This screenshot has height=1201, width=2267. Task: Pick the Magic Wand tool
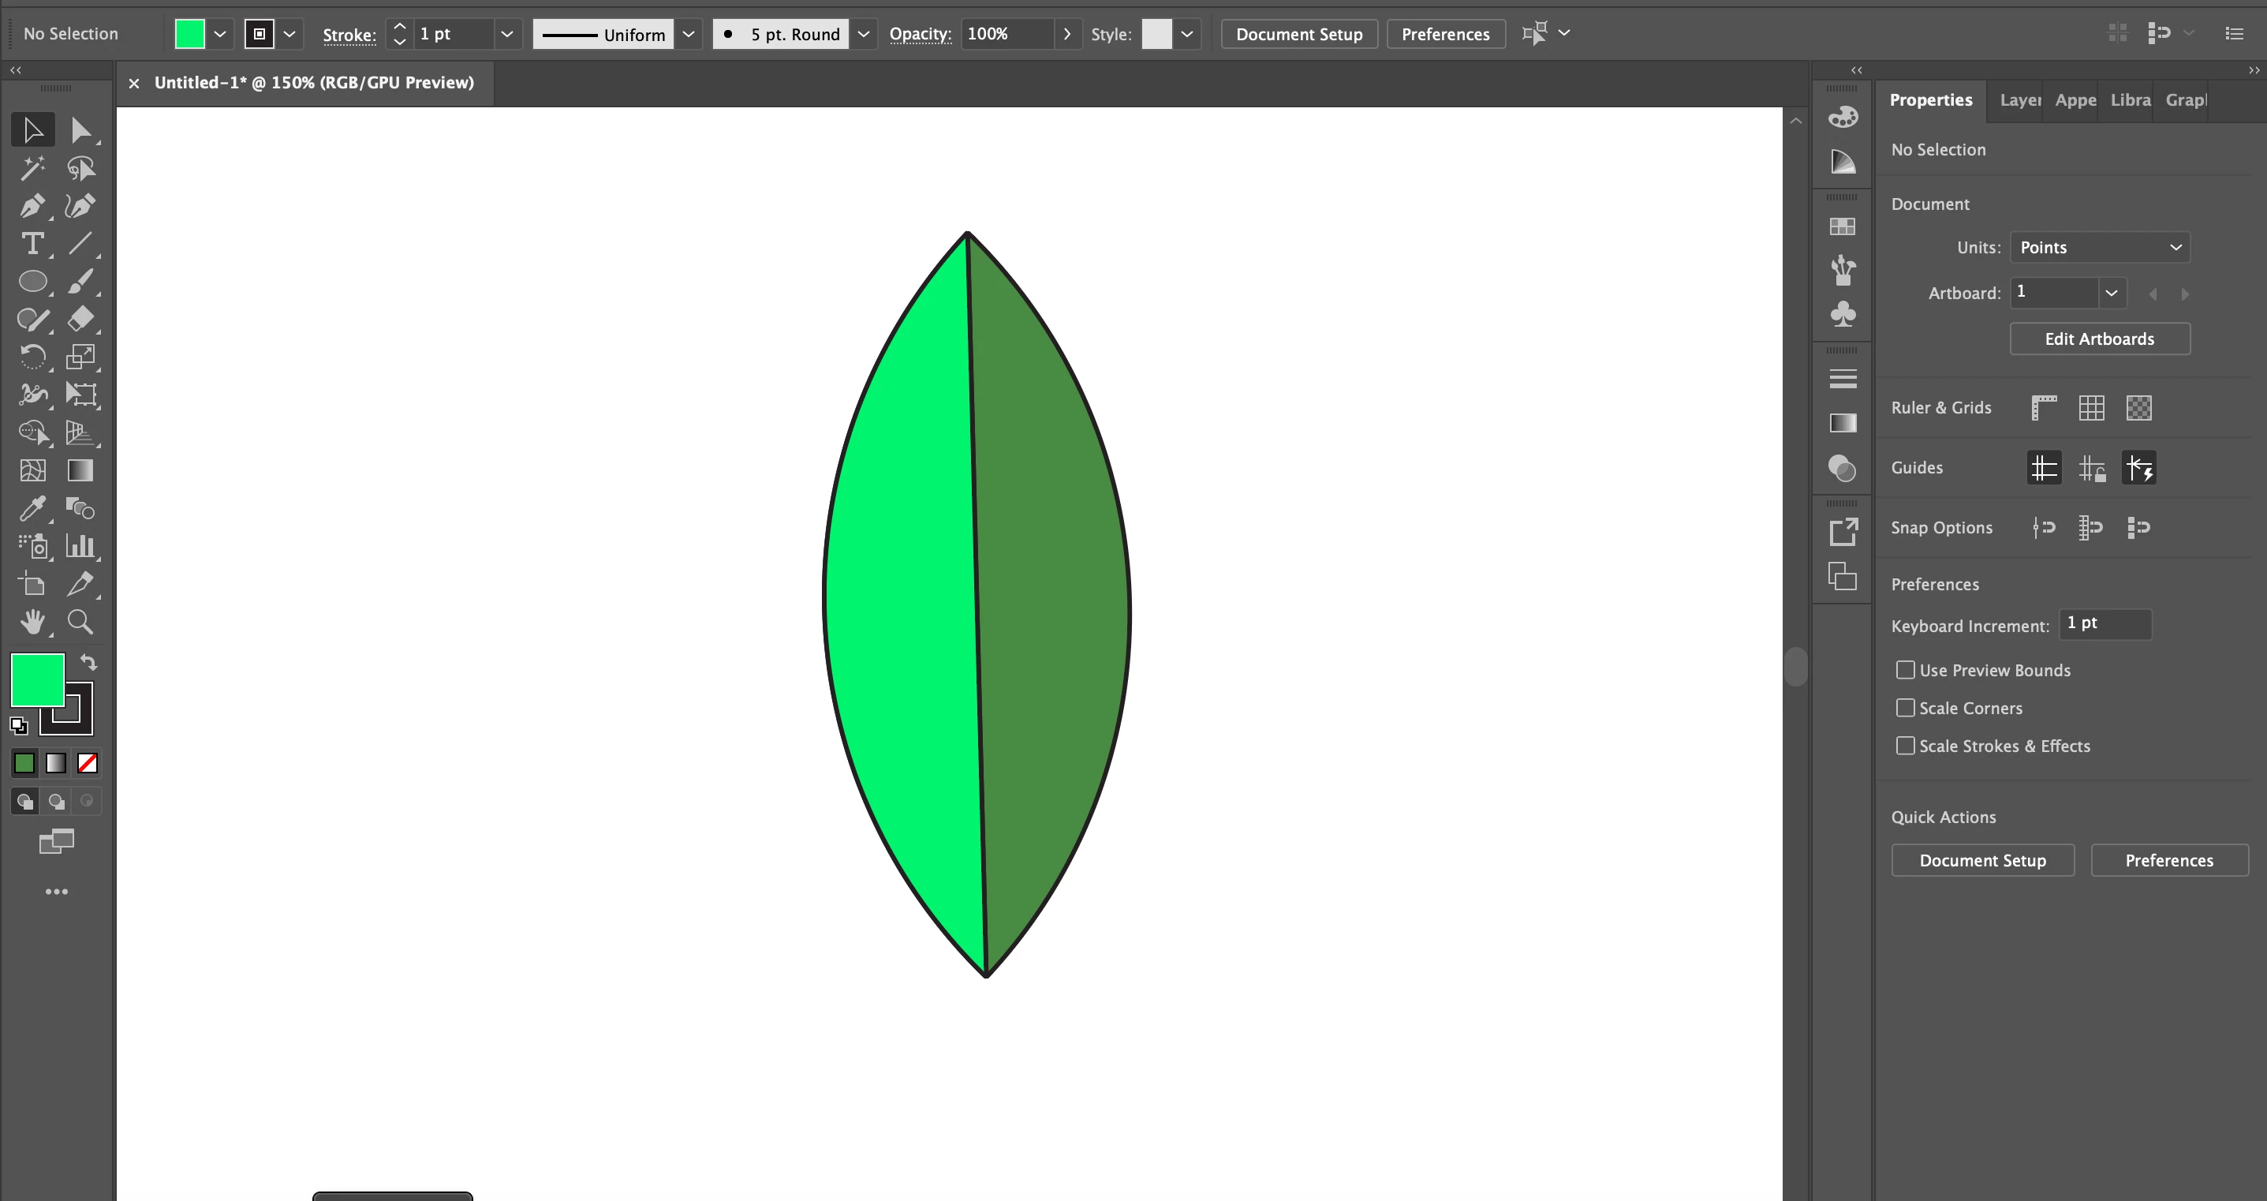tap(32, 168)
